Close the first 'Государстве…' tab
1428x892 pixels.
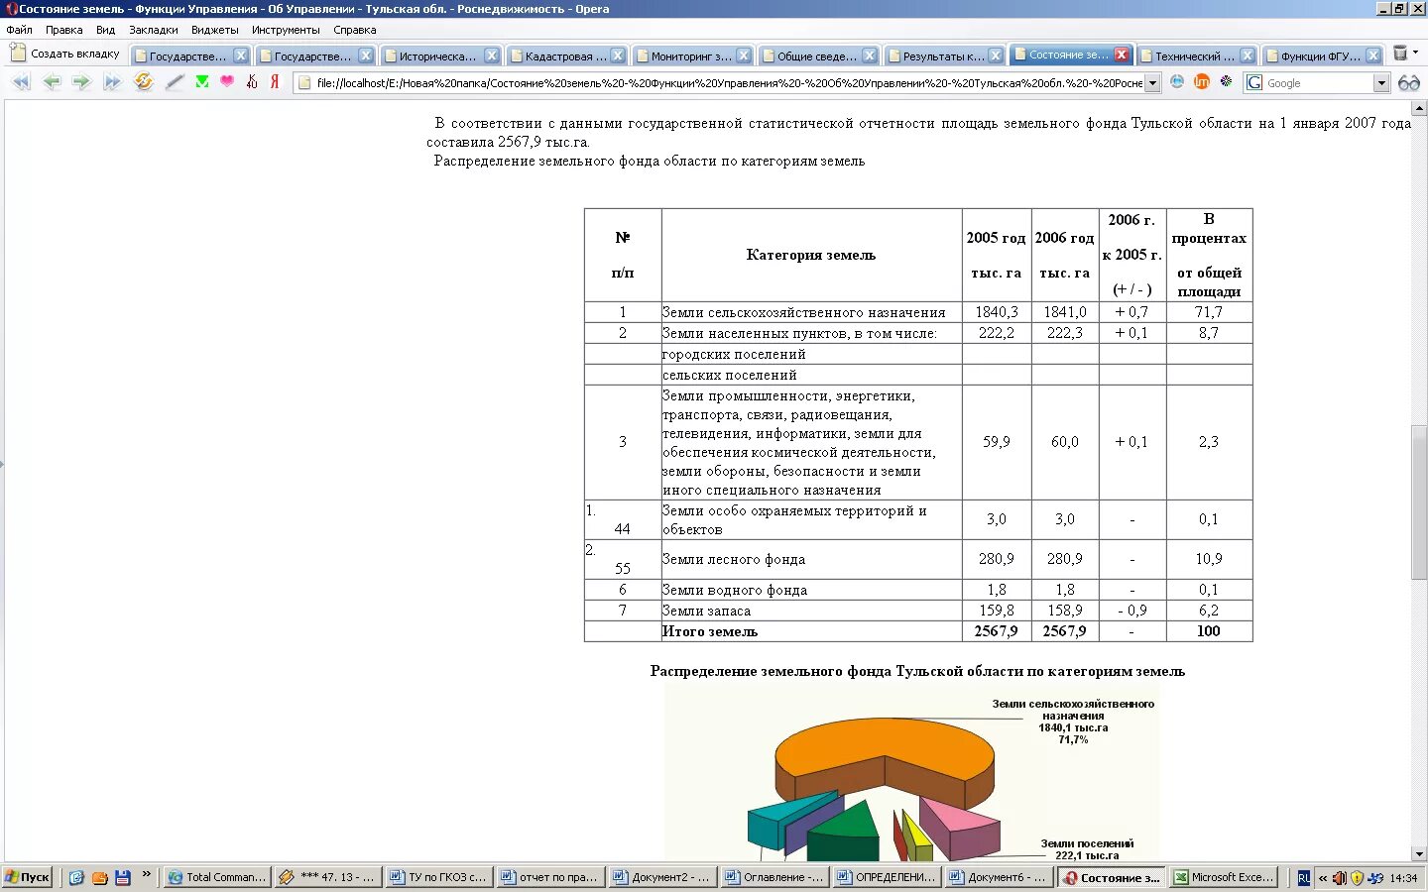(x=240, y=56)
